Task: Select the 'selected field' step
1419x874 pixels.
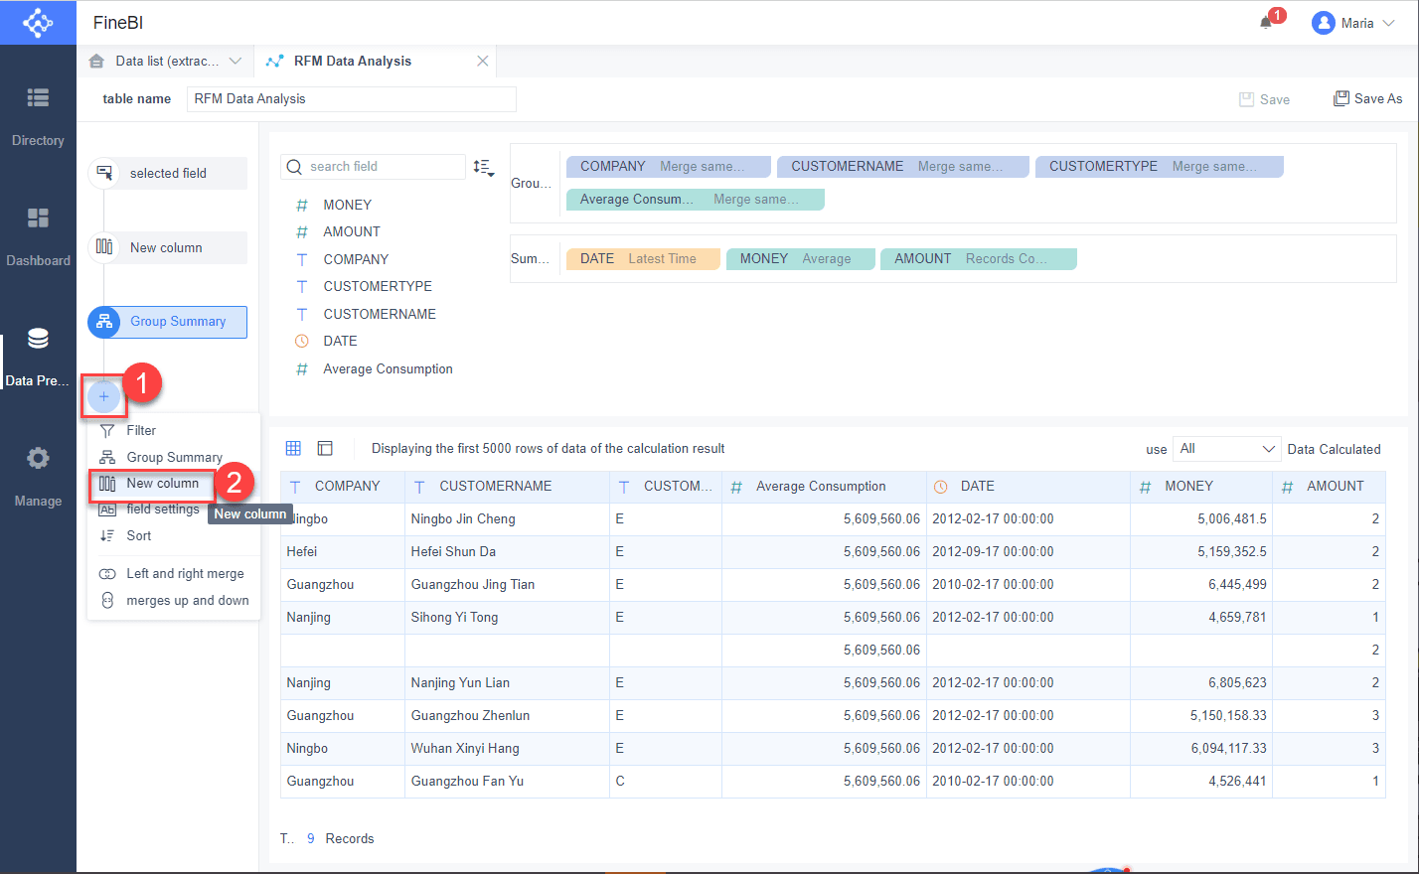Action: pos(168,173)
